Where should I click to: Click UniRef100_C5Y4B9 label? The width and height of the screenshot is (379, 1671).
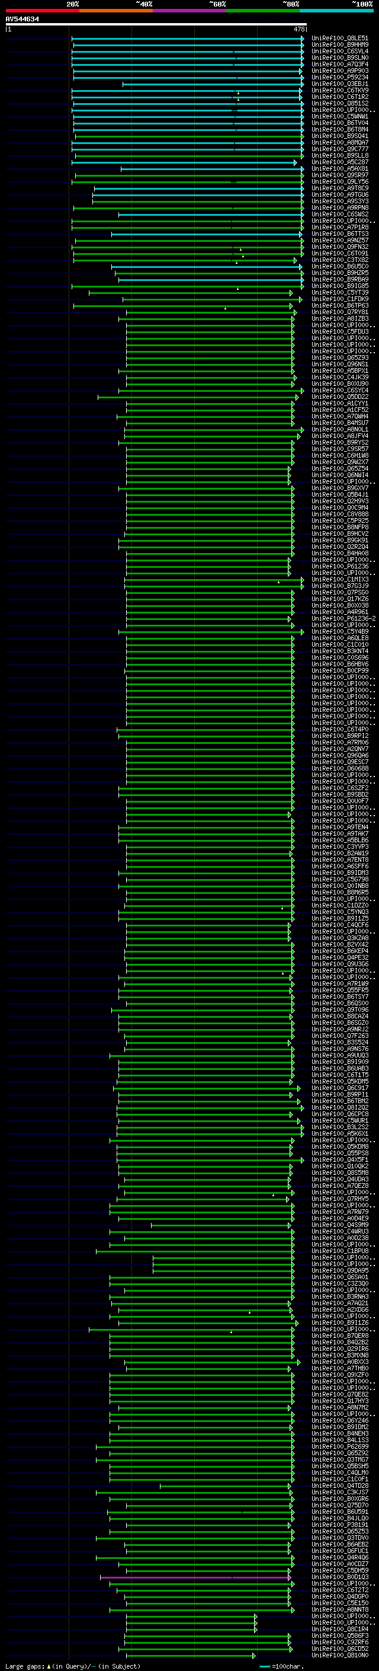pyautogui.click(x=339, y=632)
